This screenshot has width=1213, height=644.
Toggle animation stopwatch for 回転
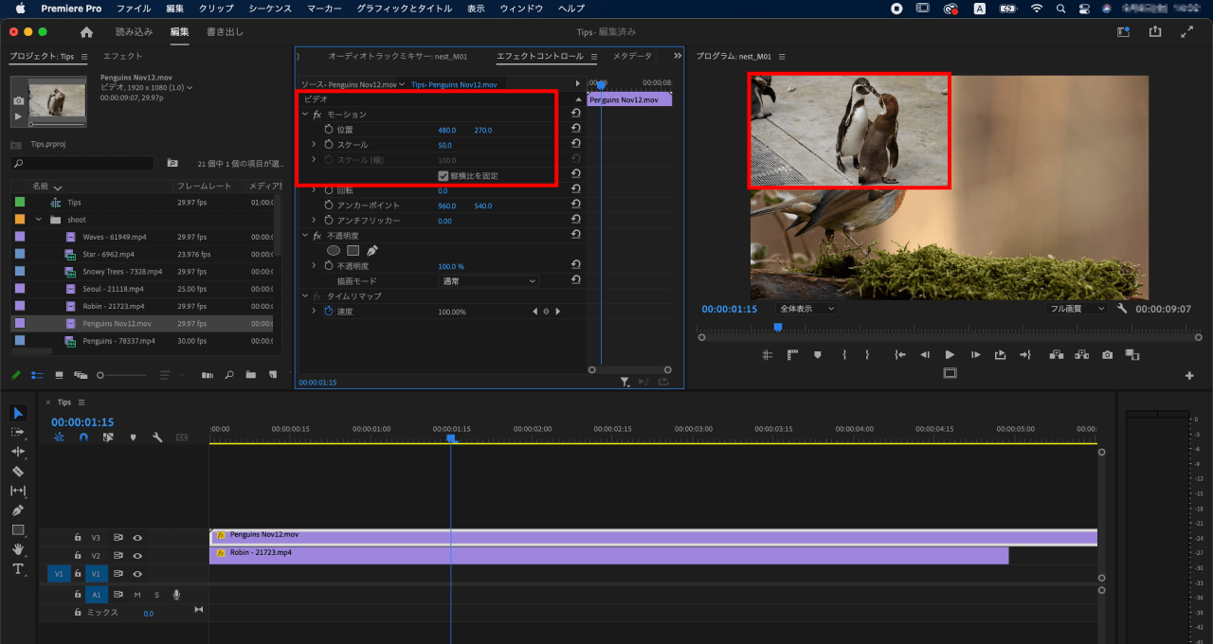pyautogui.click(x=329, y=190)
